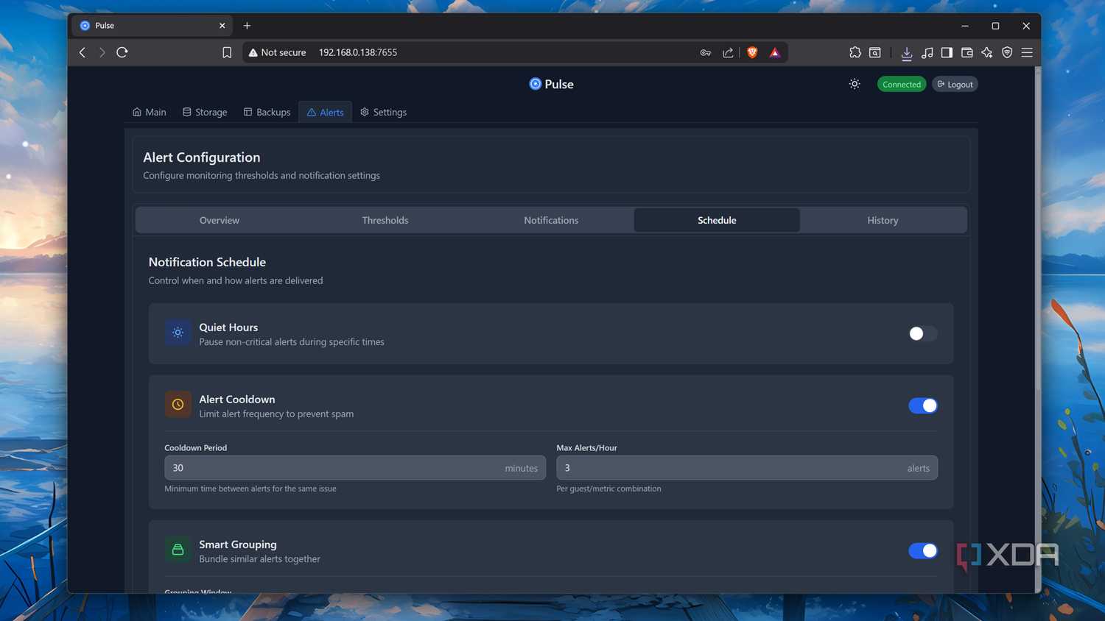
Task: Open the Storage tab
Action: pos(205,112)
